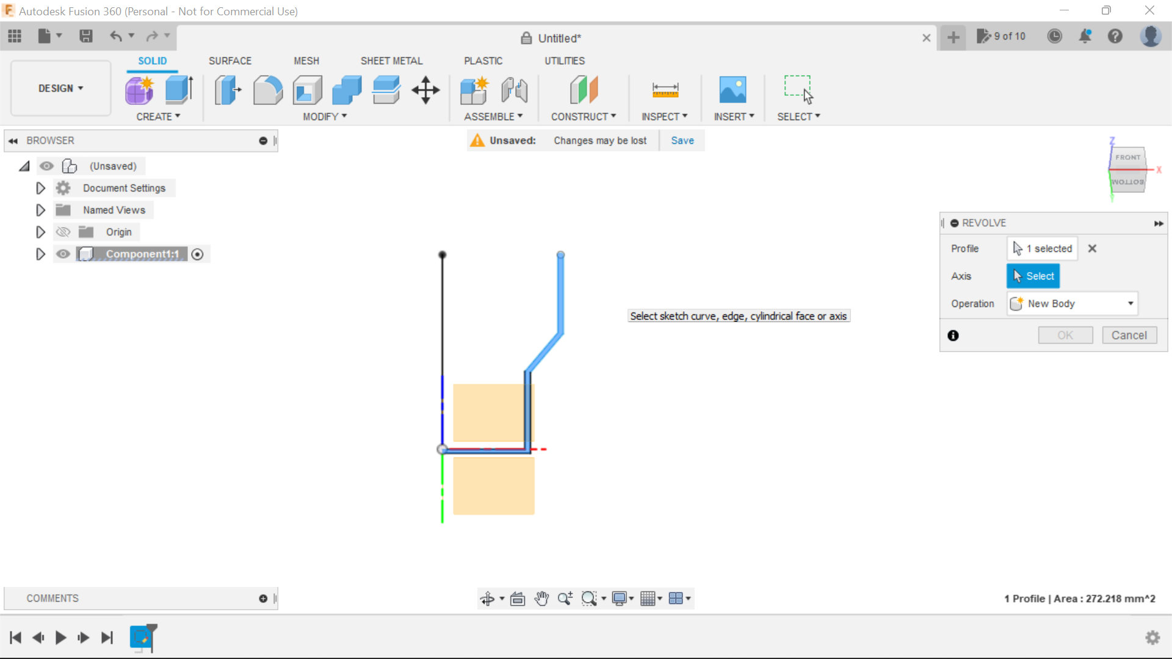The height and width of the screenshot is (659, 1172).
Task: Toggle visibility of Component1:1
Action: tap(63, 253)
